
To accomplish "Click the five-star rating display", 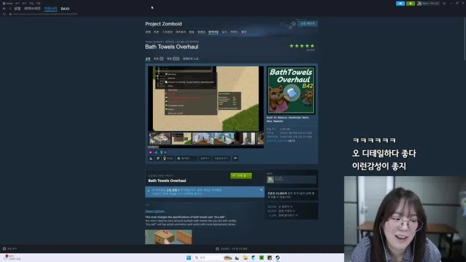I will tap(302, 46).
